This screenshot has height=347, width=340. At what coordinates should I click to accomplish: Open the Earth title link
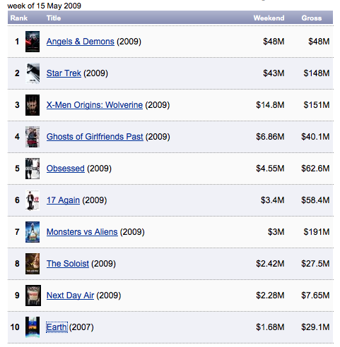(57, 327)
